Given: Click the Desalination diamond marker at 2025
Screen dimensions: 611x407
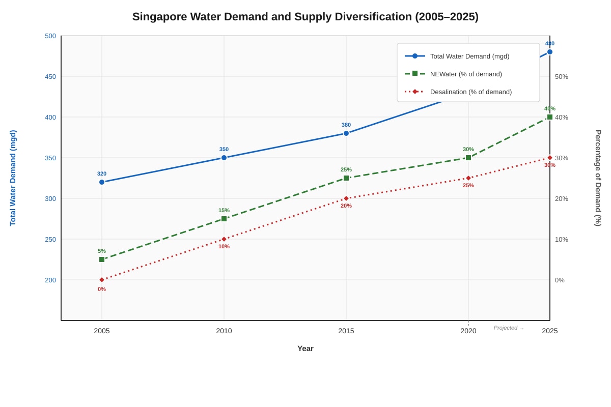Looking at the screenshot, I should [550, 158].
